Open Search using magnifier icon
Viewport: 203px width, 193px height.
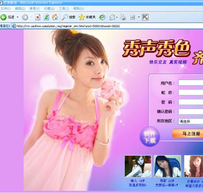pyautogui.click(x=65, y=17)
